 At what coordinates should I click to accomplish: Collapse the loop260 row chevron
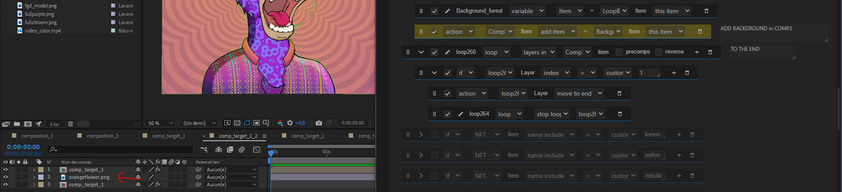pos(421,52)
